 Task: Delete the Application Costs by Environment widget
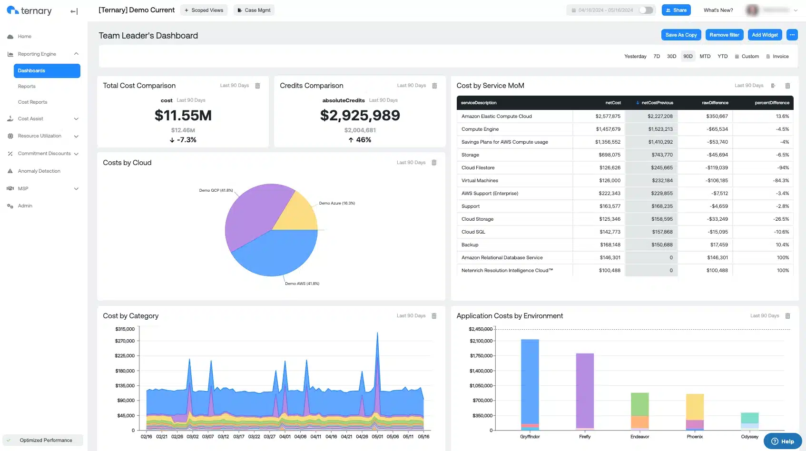pos(787,316)
